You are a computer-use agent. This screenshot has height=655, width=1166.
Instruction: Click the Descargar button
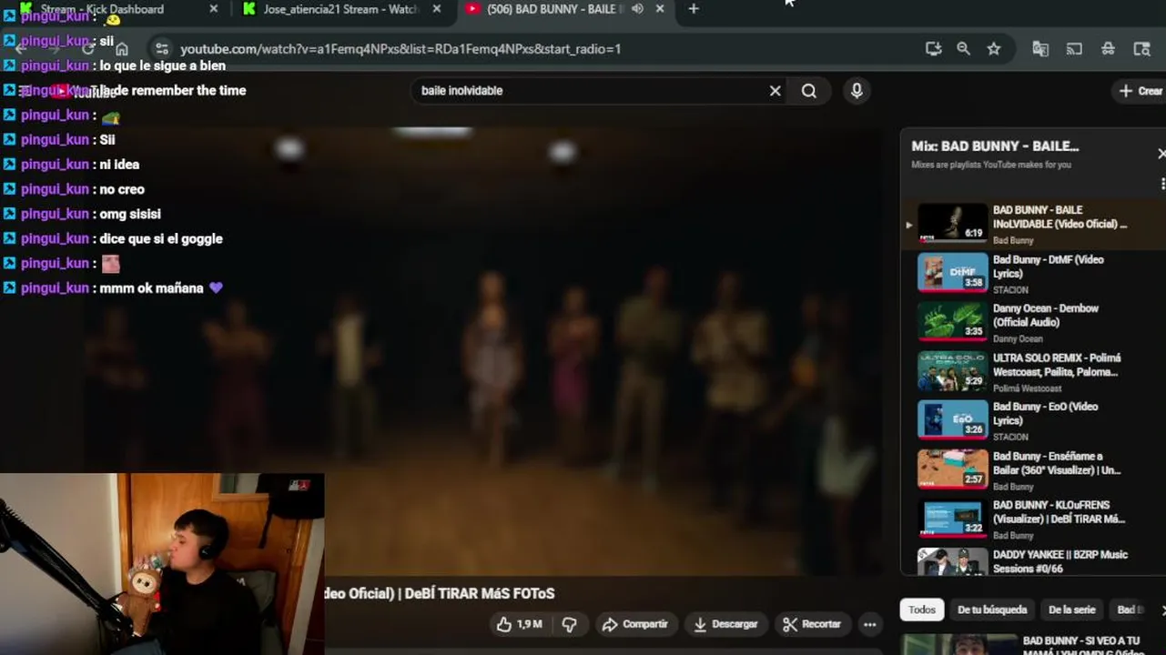pyautogui.click(x=725, y=624)
